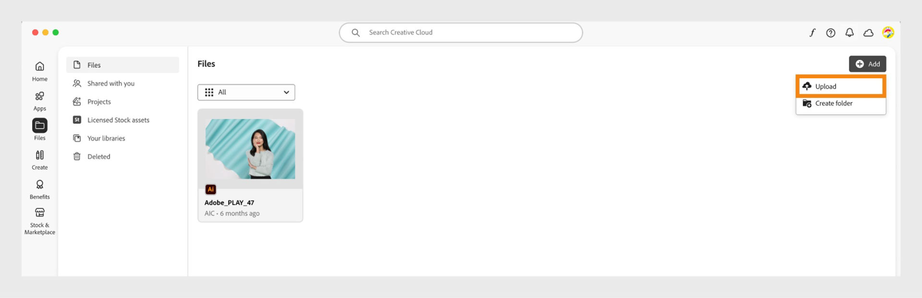Select the Files folder icon in left rail
922x298 pixels.
40,125
